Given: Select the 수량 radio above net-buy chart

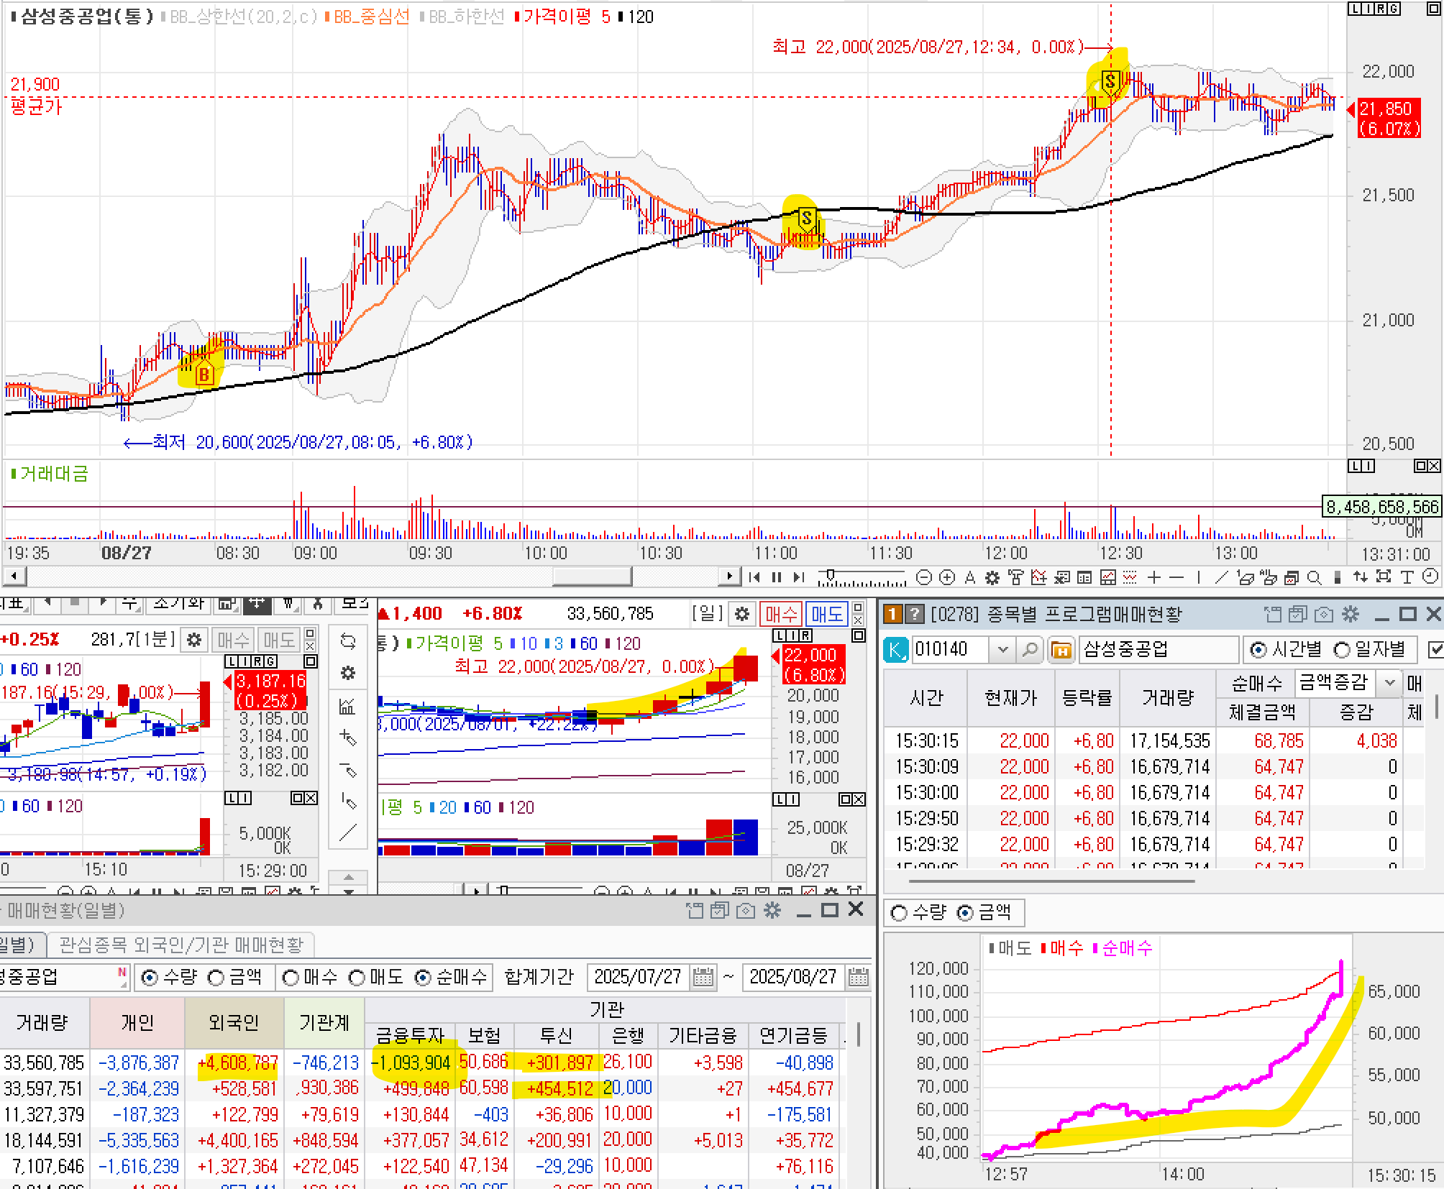Looking at the screenshot, I should click(x=899, y=913).
